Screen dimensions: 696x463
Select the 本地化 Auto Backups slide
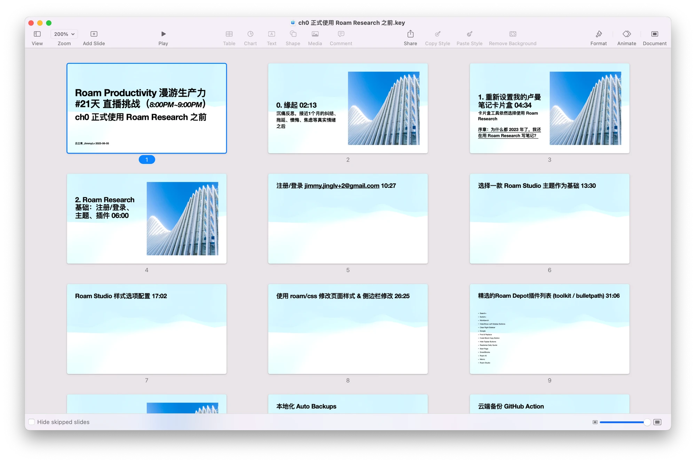[x=348, y=404]
